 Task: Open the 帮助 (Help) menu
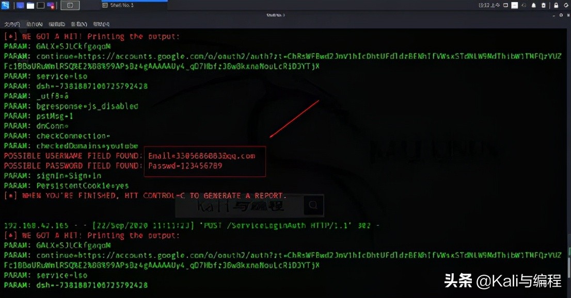tap(101, 24)
